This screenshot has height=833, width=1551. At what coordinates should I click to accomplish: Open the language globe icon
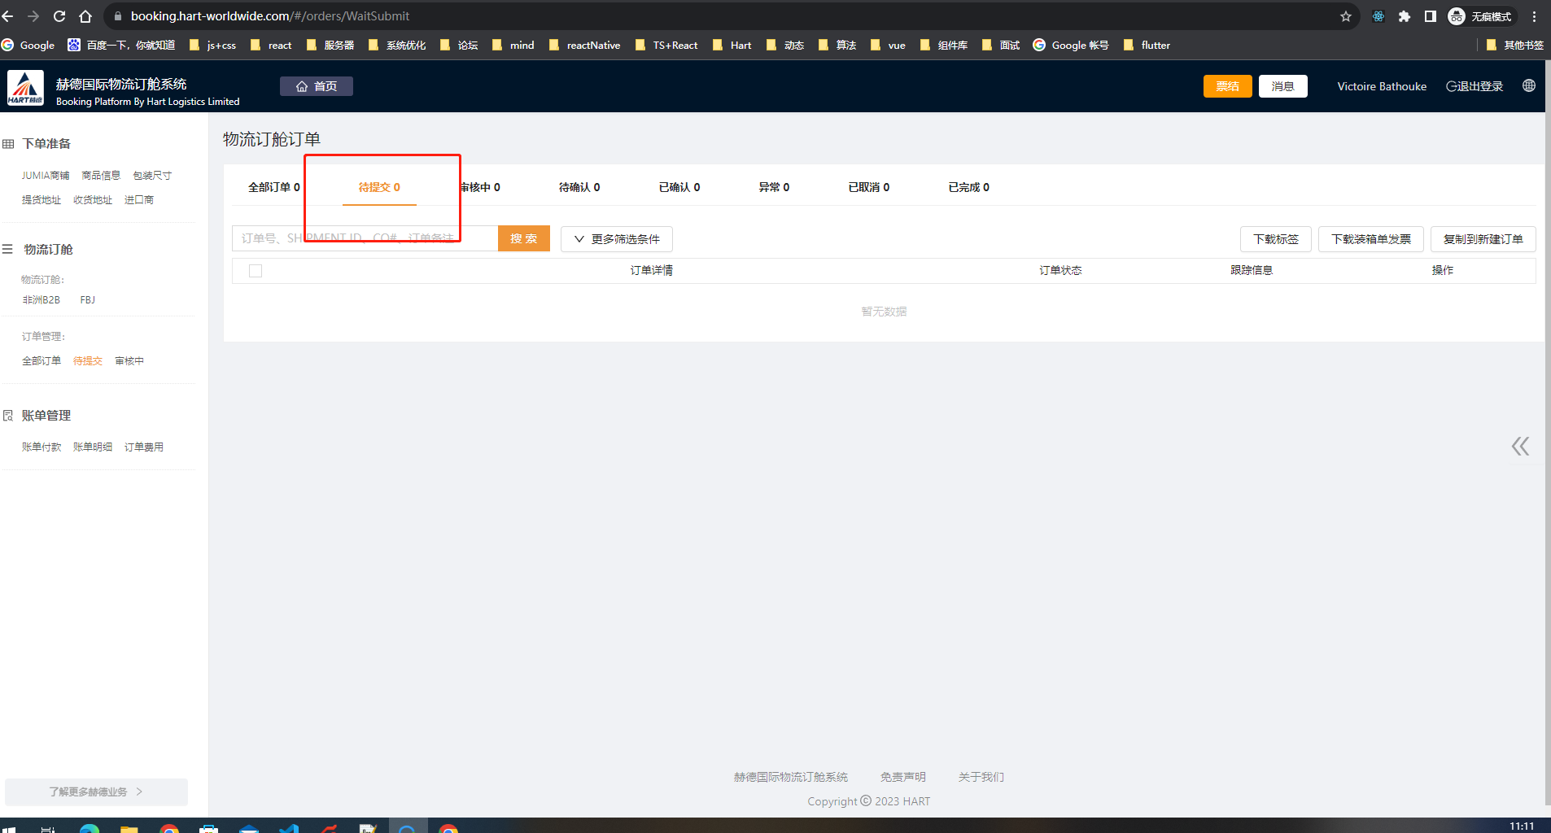click(1529, 86)
